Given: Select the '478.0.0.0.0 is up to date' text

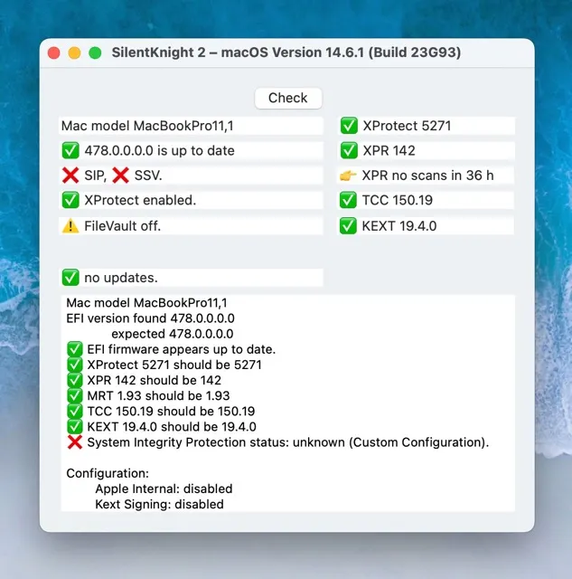Looking at the screenshot, I should [159, 151].
